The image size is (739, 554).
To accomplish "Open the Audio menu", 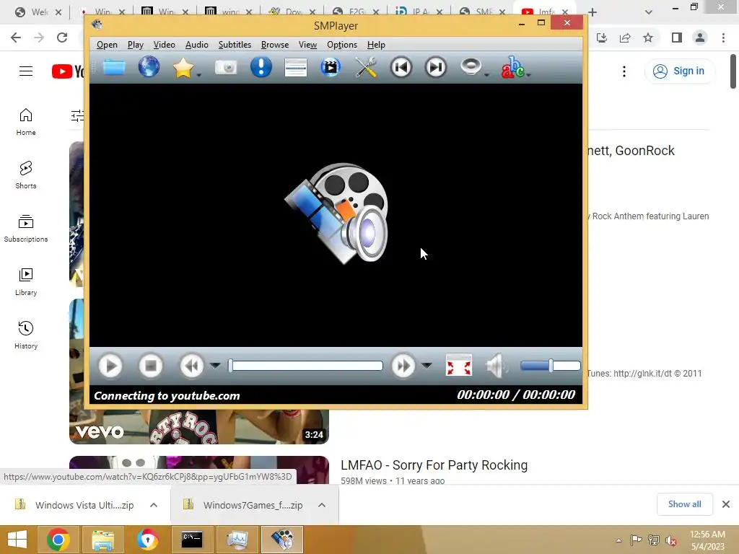I will 196,45.
